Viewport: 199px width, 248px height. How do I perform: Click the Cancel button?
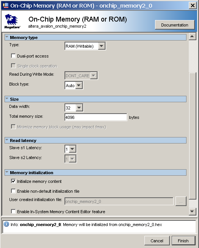[x=157, y=240]
